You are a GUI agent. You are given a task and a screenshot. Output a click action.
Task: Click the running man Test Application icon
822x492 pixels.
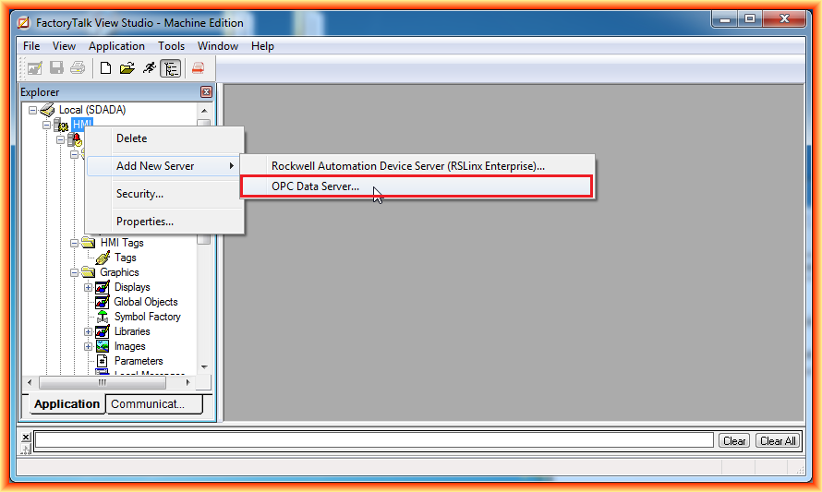click(149, 68)
